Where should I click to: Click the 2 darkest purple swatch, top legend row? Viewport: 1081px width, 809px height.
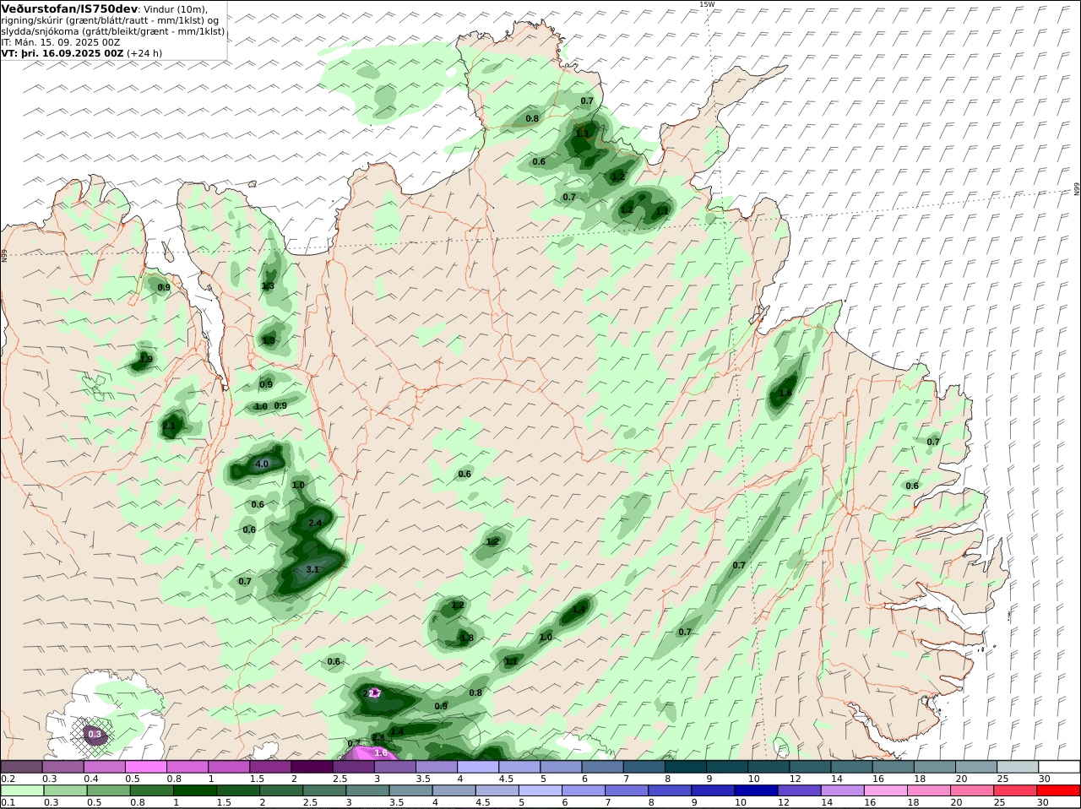[312, 767]
